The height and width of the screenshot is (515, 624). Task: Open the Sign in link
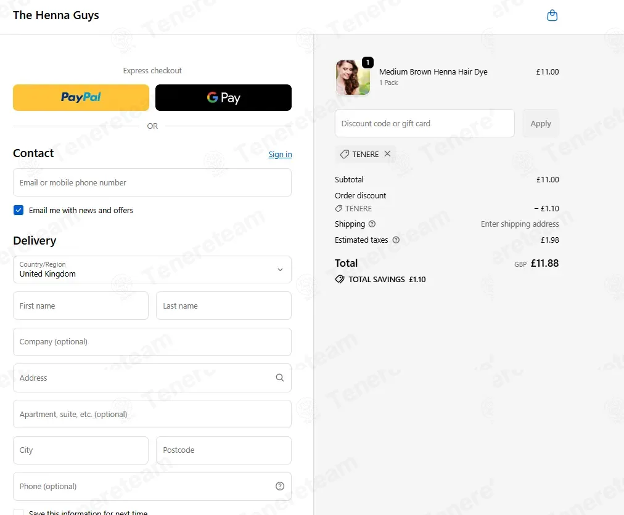click(x=280, y=154)
